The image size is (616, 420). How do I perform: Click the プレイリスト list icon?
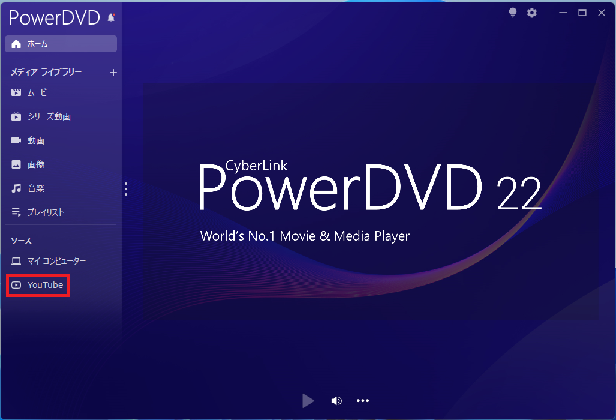tap(16, 212)
